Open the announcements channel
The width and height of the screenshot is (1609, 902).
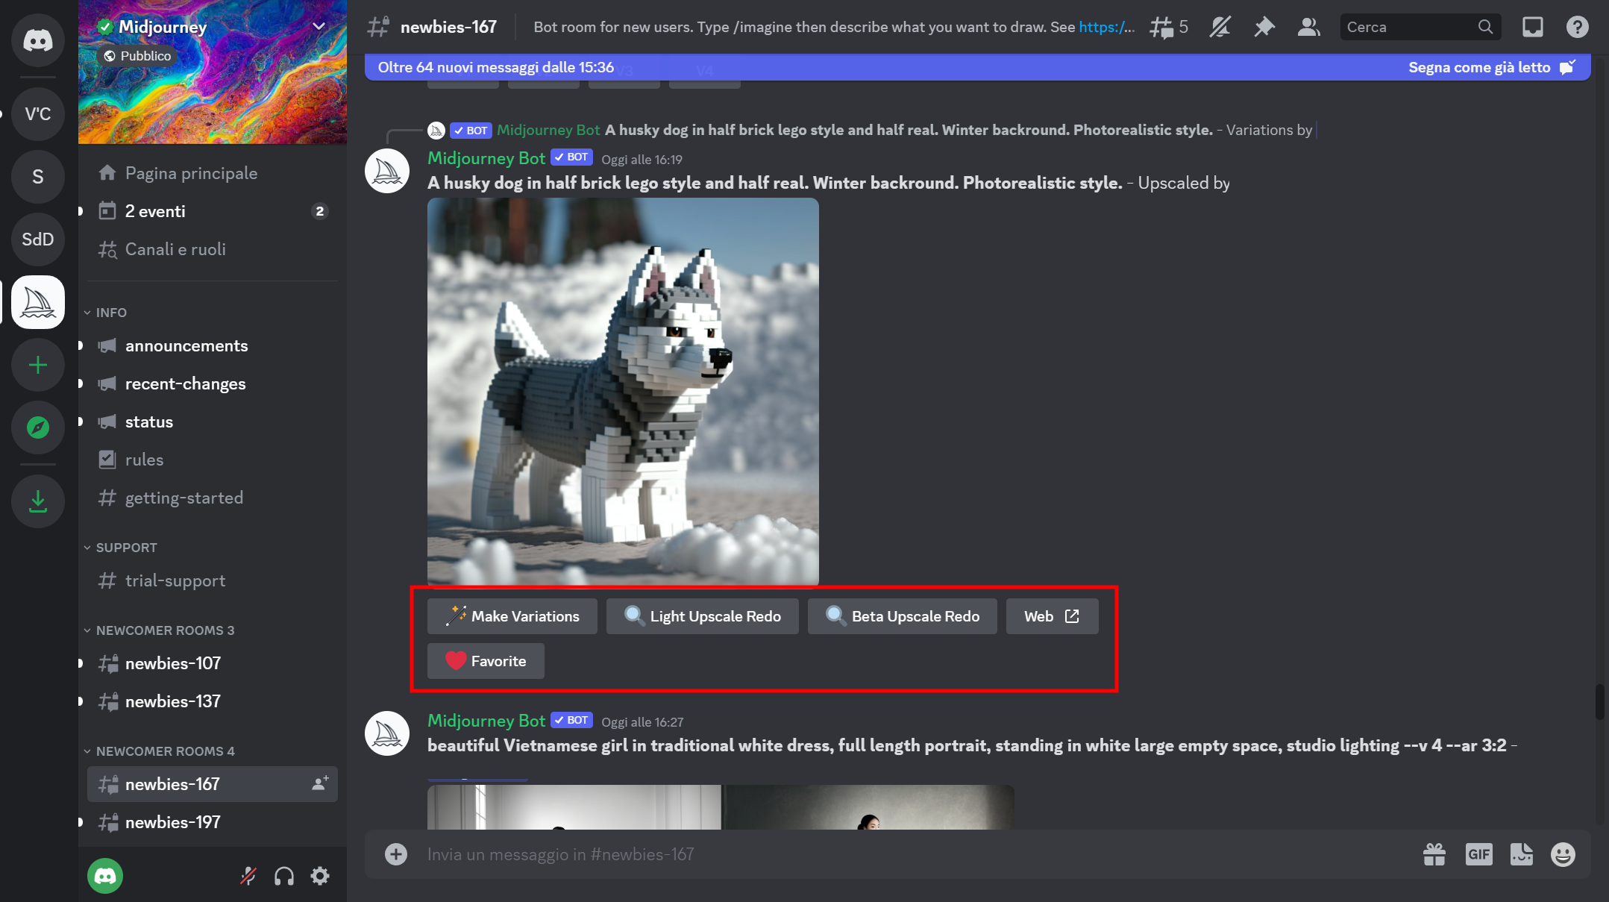coord(186,345)
